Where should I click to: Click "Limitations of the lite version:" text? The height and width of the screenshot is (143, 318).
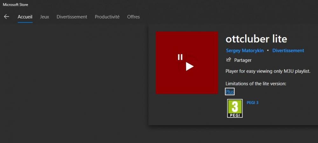[256, 83]
